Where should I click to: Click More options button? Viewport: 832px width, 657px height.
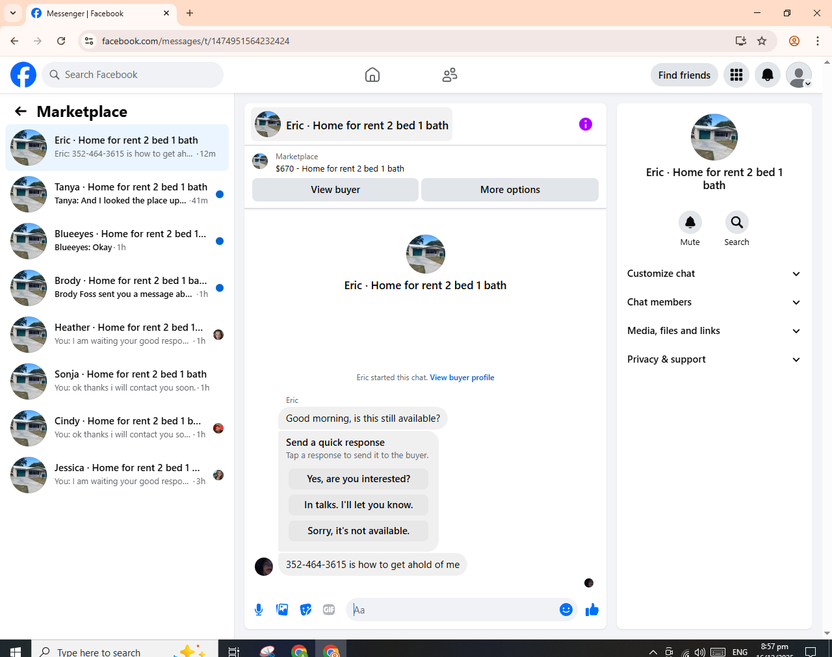point(510,190)
